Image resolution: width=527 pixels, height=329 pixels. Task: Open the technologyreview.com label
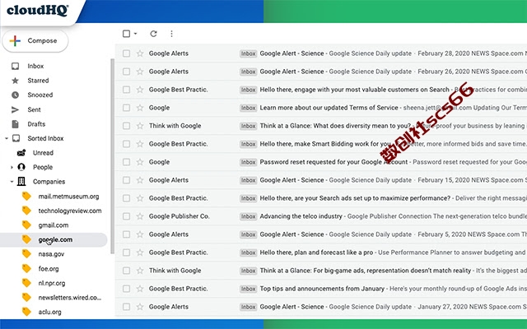pos(70,211)
